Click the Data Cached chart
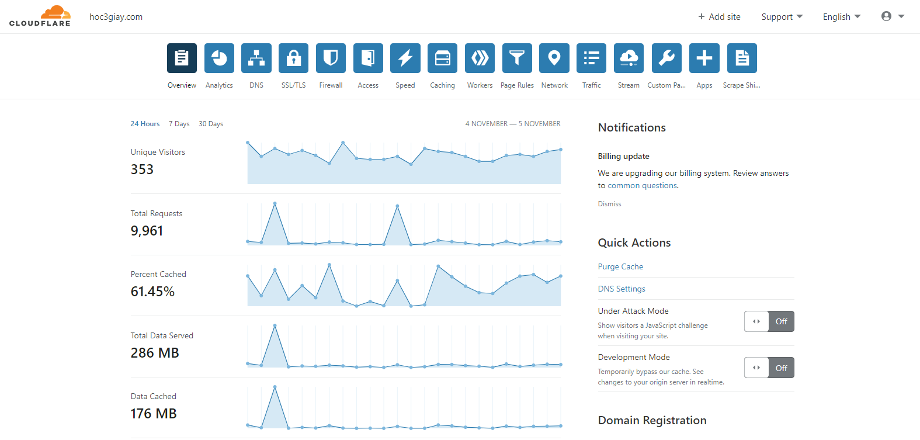 (404, 407)
